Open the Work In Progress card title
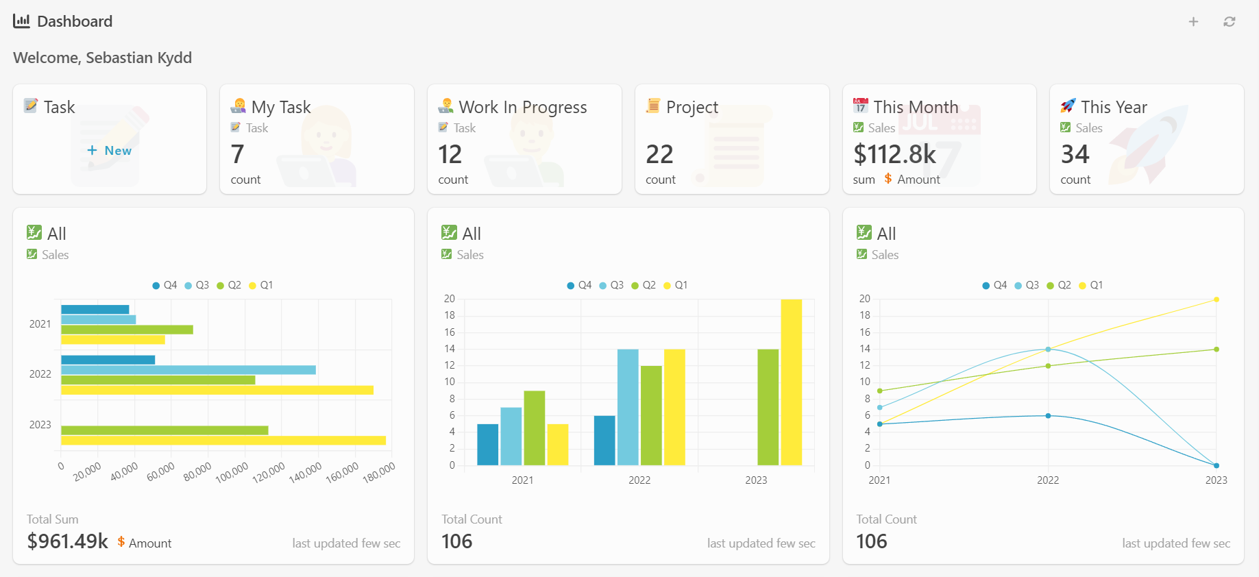This screenshot has width=1259, height=577. [523, 107]
